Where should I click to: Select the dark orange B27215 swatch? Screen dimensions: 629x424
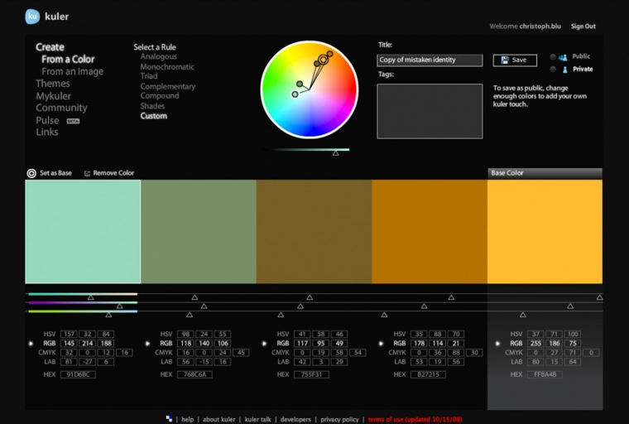430,232
